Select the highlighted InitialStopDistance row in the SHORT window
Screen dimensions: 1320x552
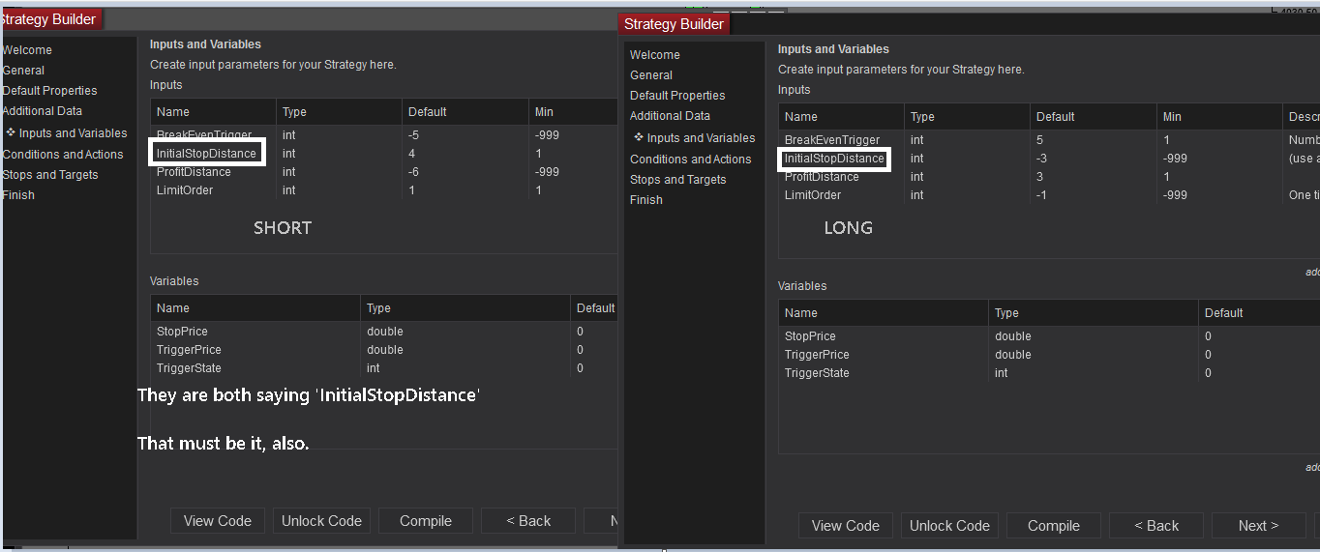coord(206,153)
